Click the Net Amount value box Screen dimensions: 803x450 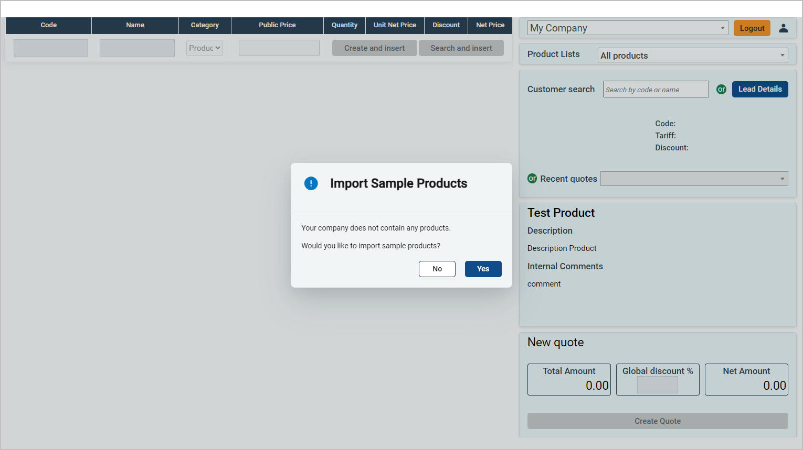click(x=746, y=379)
